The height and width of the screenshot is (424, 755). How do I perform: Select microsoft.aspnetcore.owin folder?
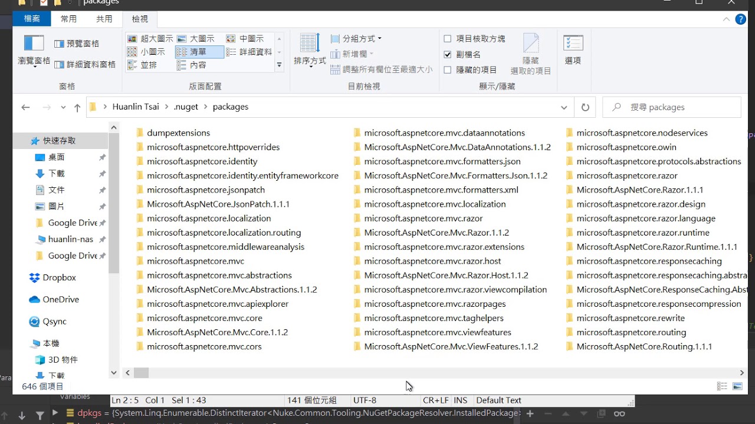click(621, 147)
